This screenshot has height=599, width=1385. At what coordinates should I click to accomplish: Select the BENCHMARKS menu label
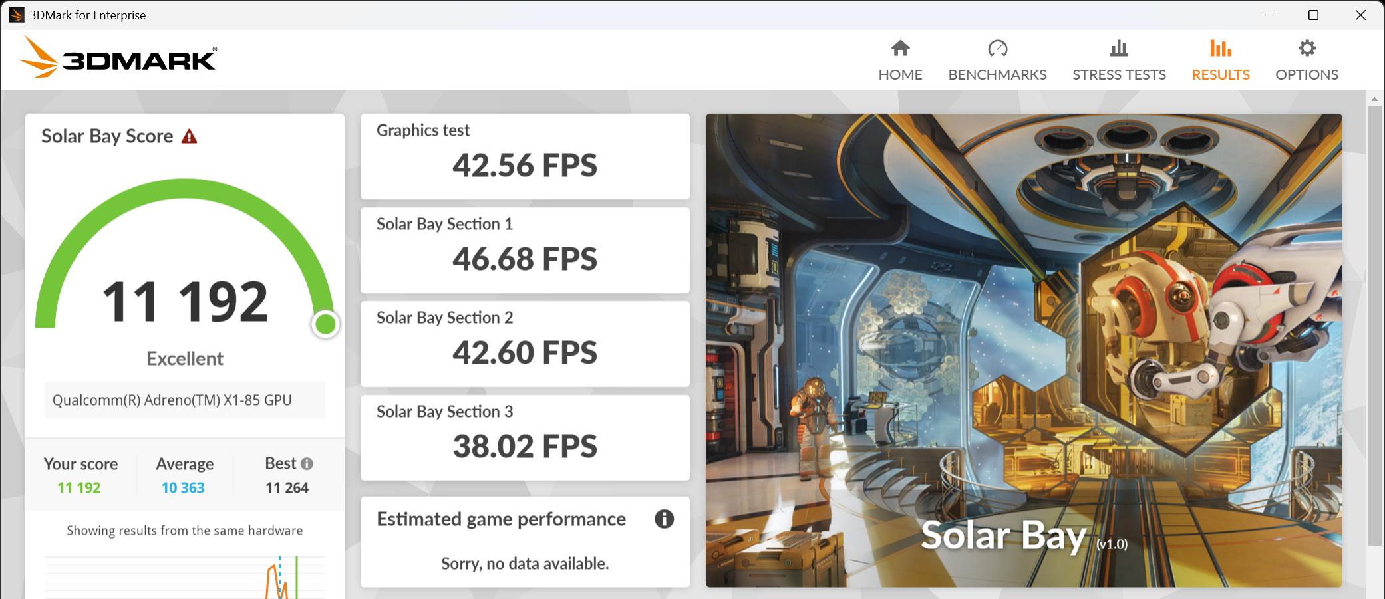click(997, 74)
